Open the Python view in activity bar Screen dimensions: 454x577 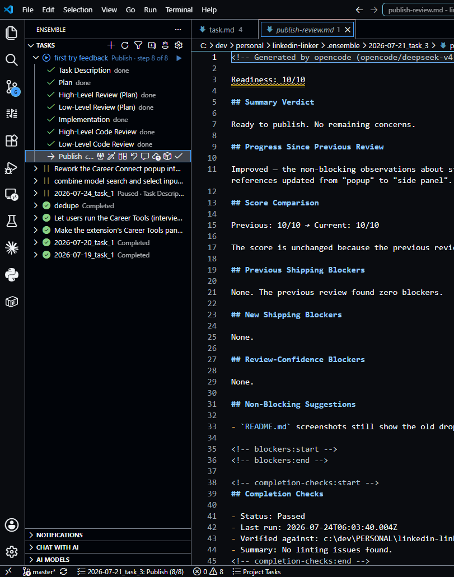pos(12,275)
